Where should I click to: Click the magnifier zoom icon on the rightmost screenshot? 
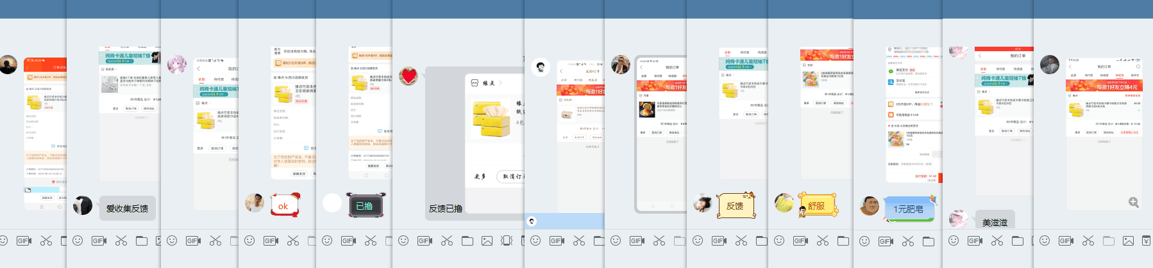point(1134,202)
